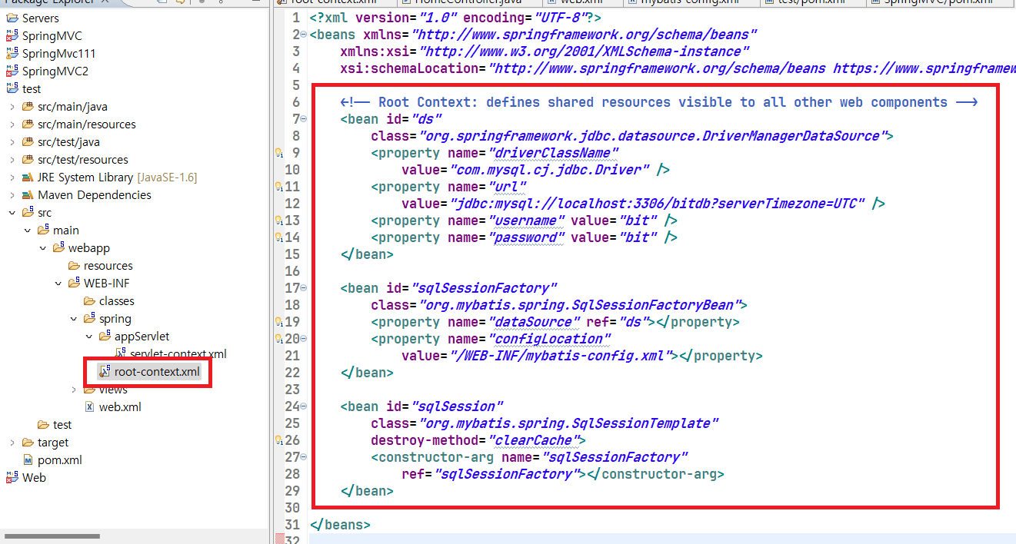This screenshot has width=1016, height=544.
Task: Click the classes folder icon
Action: pos(90,300)
